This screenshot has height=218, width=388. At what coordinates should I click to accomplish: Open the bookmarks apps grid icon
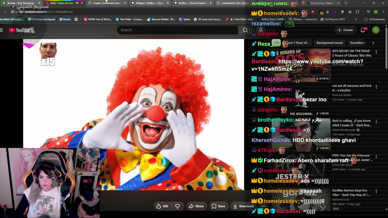coord(76,19)
